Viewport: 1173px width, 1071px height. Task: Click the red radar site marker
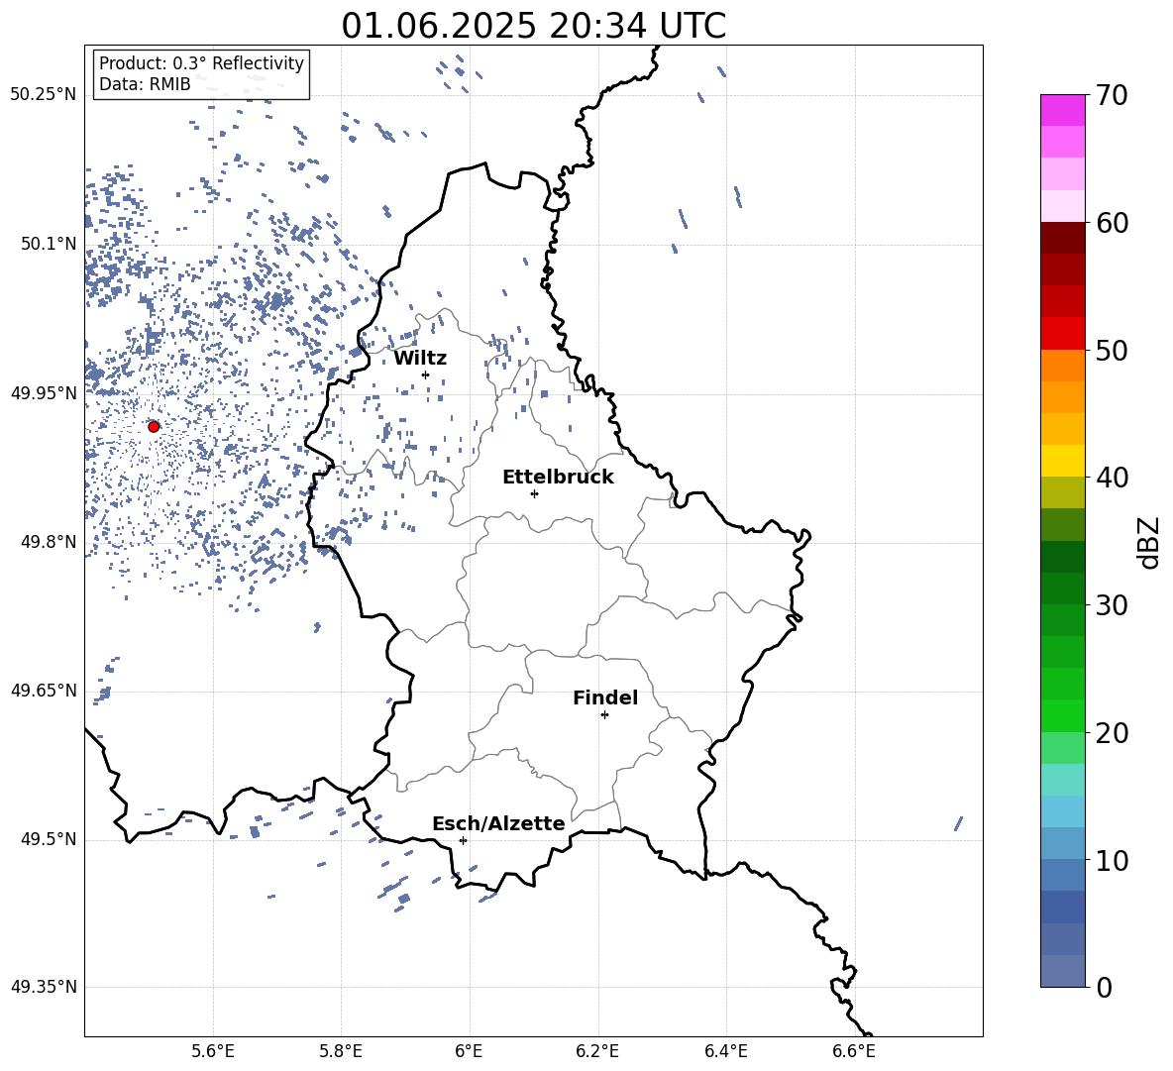[x=154, y=426]
